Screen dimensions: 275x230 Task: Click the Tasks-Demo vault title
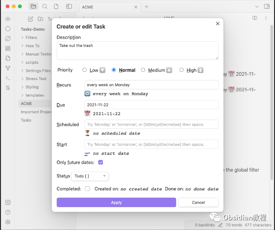33,29
